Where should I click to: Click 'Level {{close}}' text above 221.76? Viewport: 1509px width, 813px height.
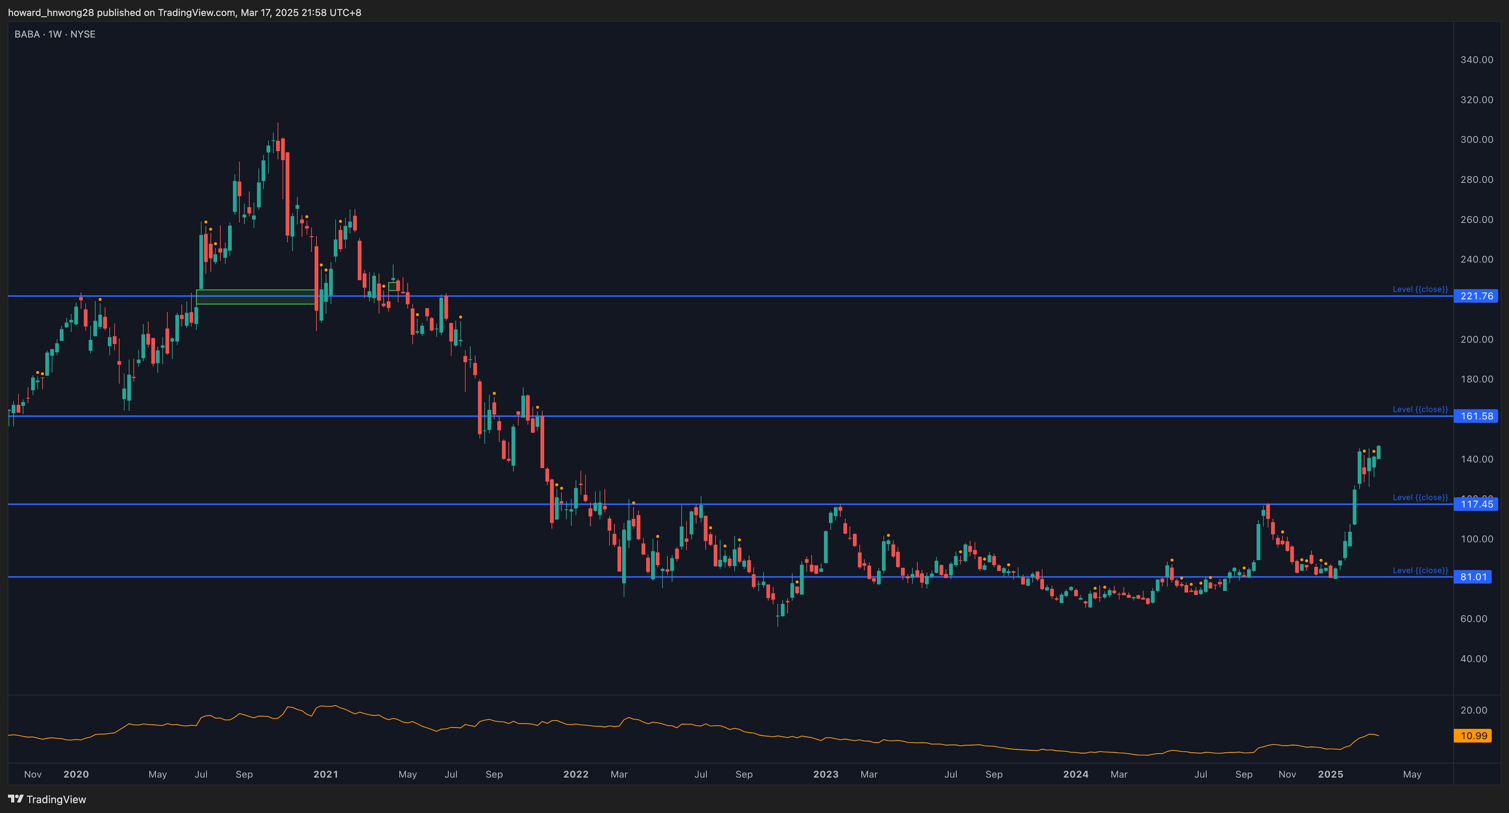(1419, 289)
